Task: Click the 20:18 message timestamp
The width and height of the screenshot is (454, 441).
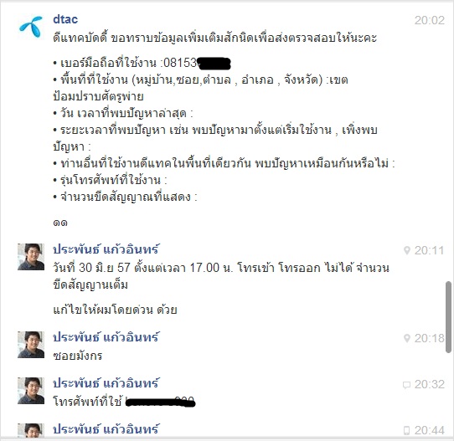Action: (429, 338)
